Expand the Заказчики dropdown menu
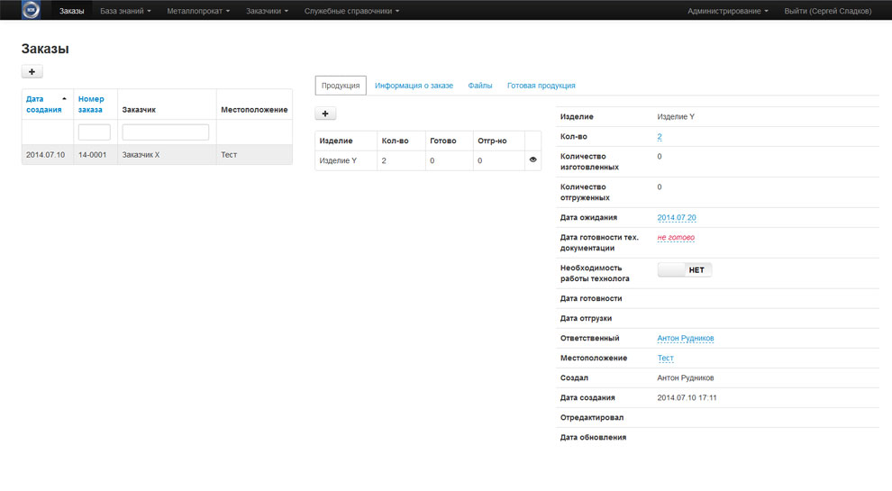This screenshot has width=892, height=491. click(x=267, y=11)
